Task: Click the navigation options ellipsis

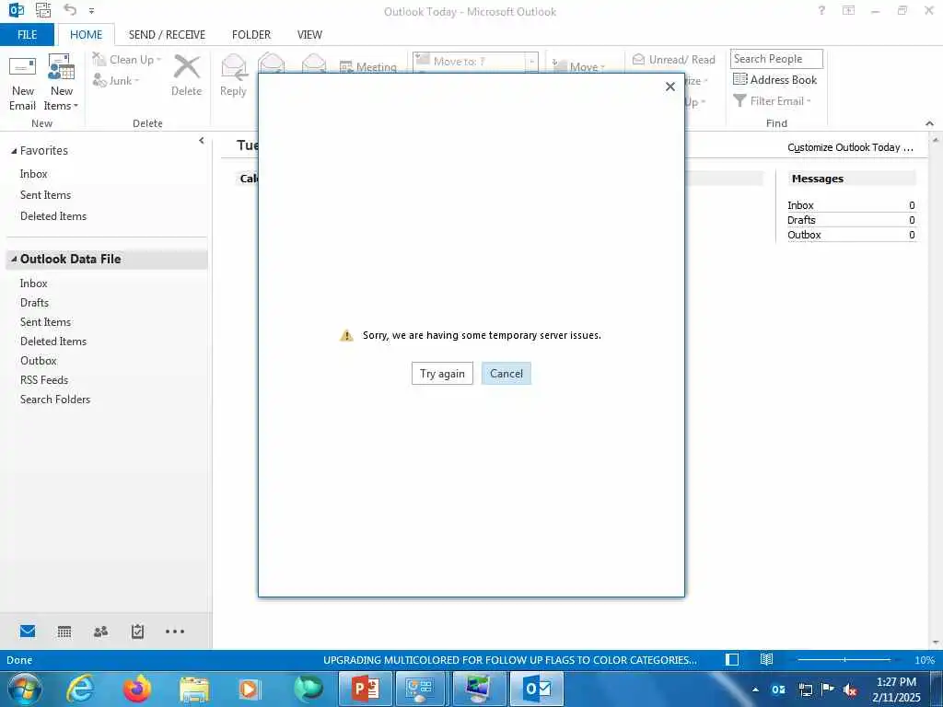Action: [174, 632]
